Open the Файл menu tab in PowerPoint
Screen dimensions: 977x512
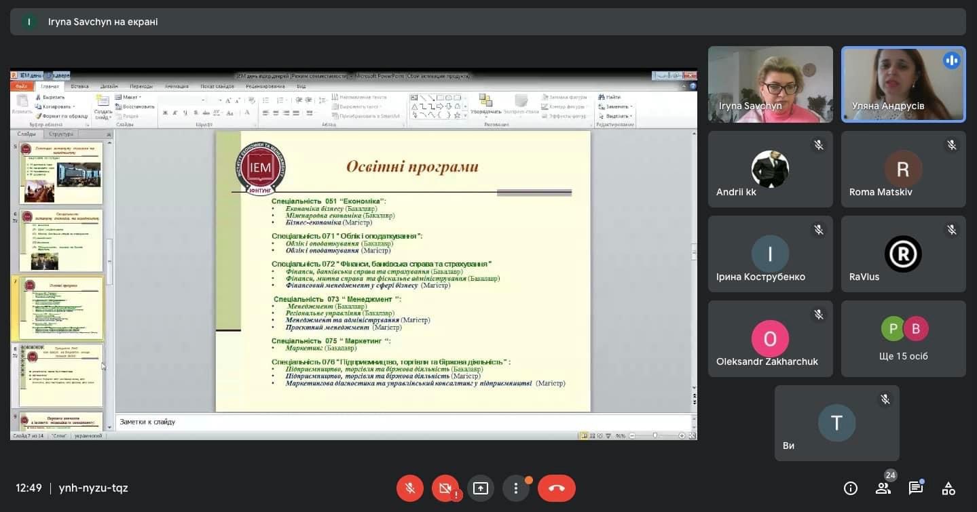coord(21,86)
